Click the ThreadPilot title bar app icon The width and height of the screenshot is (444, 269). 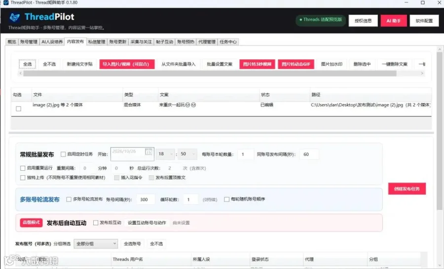tap(5, 2)
